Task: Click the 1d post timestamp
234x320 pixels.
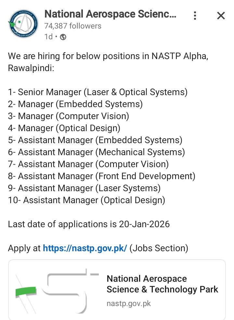Action: tap(48, 37)
